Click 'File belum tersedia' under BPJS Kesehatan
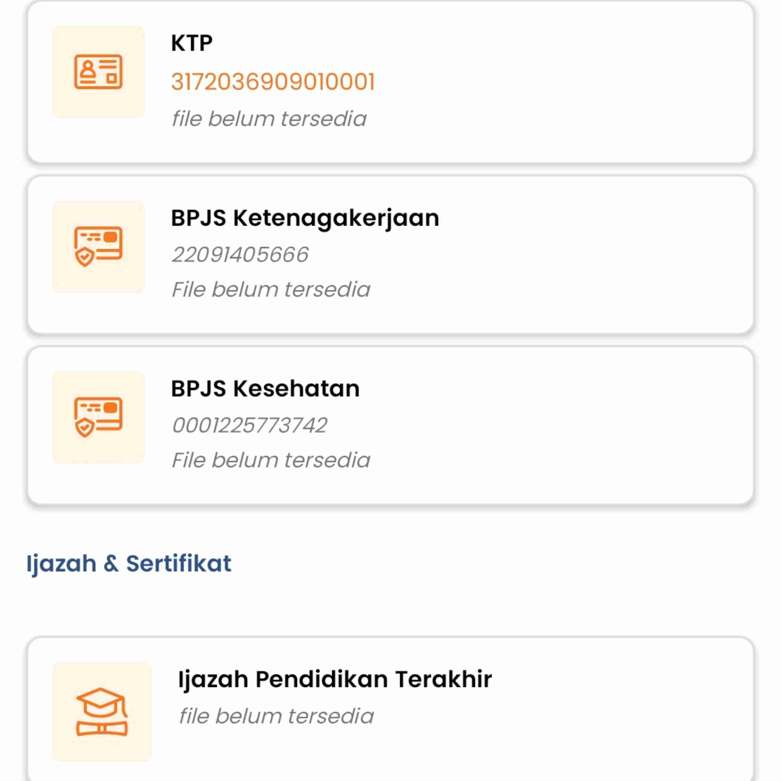Screen dimensions: 781x781 271,460
